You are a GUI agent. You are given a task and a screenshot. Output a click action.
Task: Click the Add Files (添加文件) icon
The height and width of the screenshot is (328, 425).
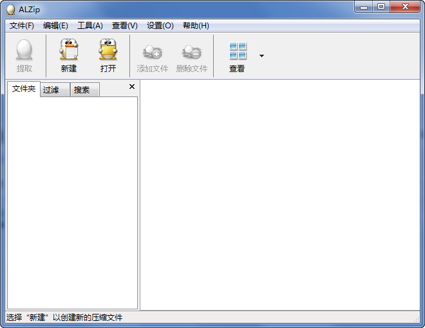pos(153,52)
